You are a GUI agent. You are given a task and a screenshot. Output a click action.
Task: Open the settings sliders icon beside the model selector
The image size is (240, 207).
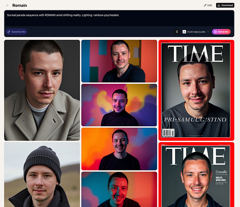click(177, 31)
